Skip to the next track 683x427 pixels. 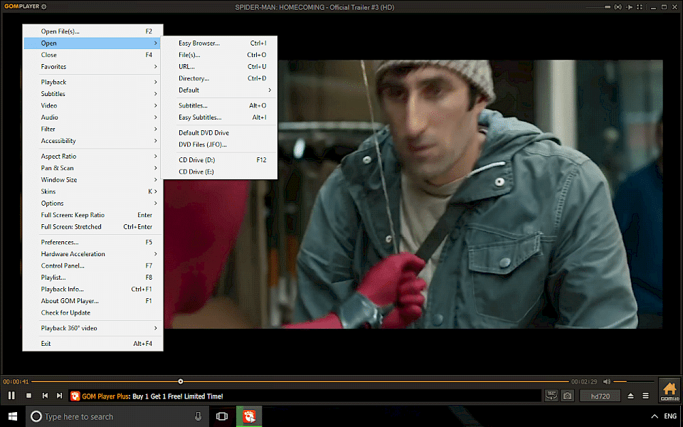coord(59,396)
